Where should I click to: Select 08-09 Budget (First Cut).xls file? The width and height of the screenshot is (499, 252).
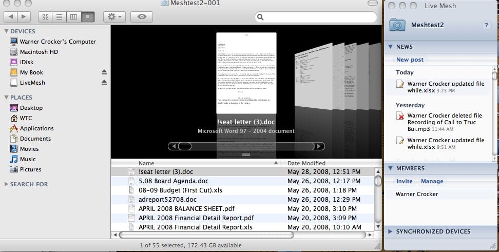click(x=243, y=190)
